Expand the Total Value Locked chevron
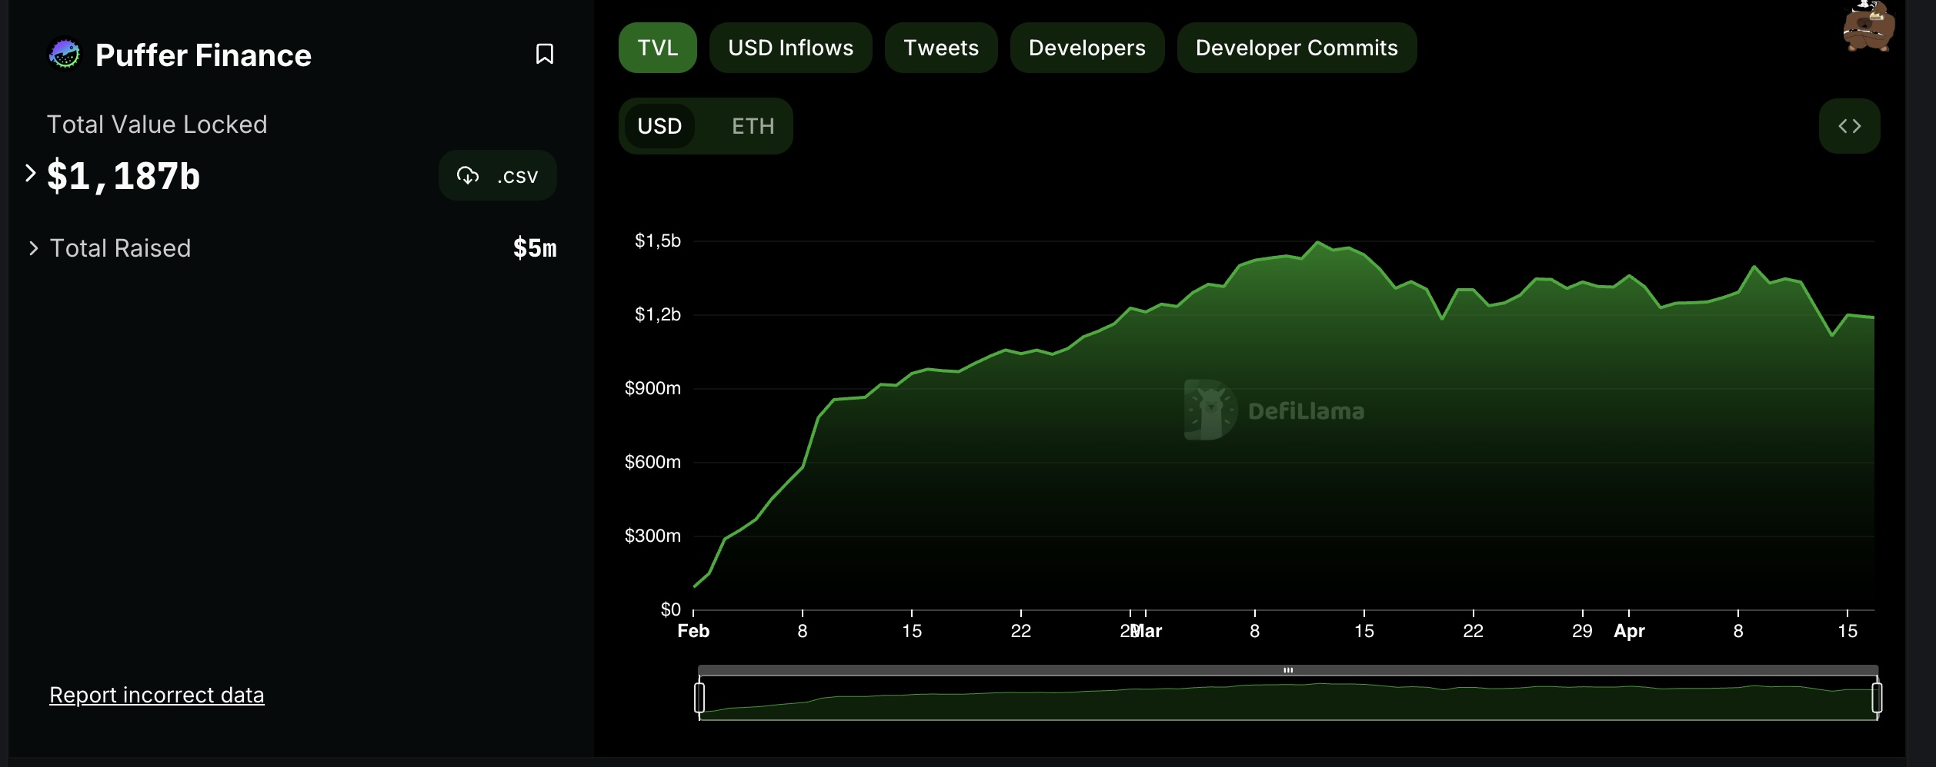The image size is (1936, 767). coord(30,174)
